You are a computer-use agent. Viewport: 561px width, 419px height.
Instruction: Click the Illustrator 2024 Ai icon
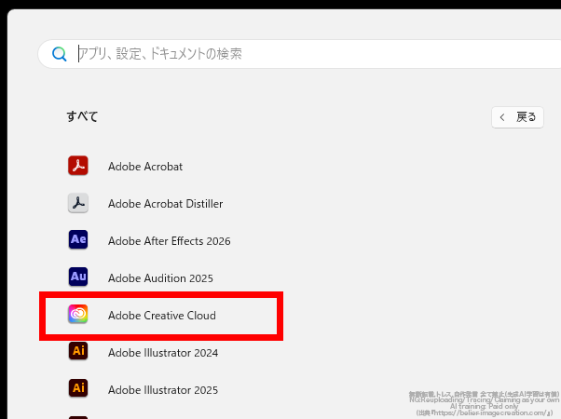pos(78,352)
